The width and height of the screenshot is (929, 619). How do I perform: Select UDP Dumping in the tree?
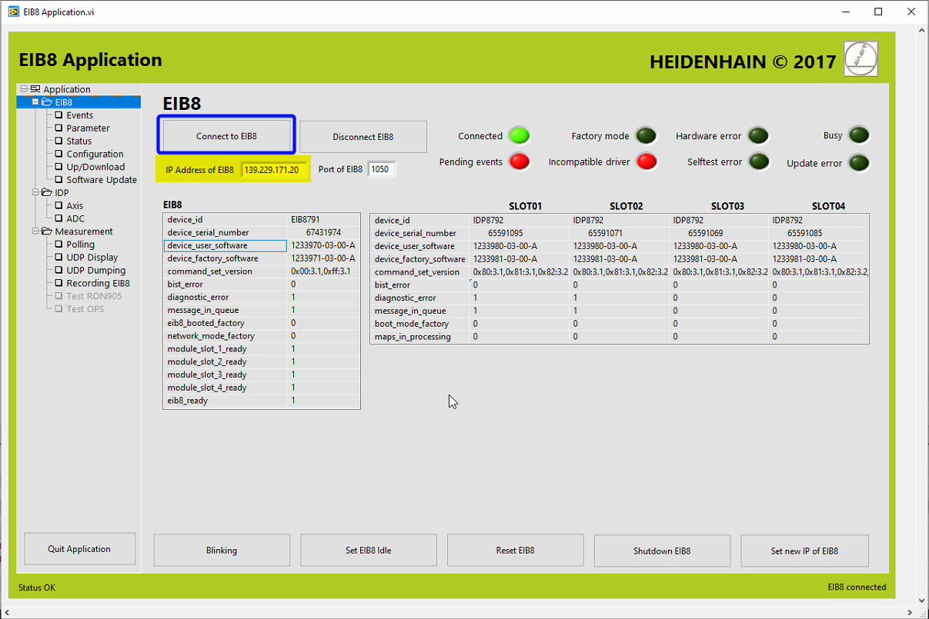(96, 270)
